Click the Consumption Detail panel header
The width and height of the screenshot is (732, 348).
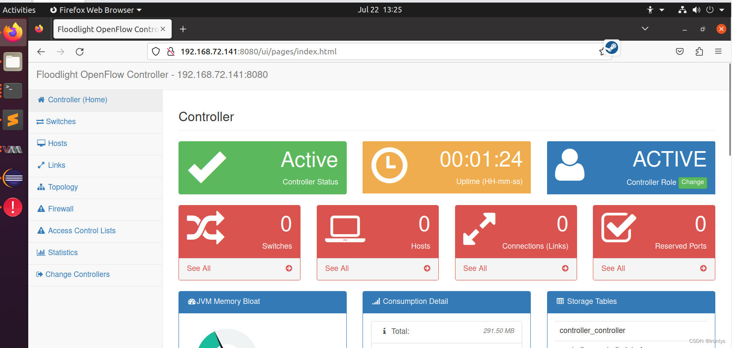tap(446, 302)
